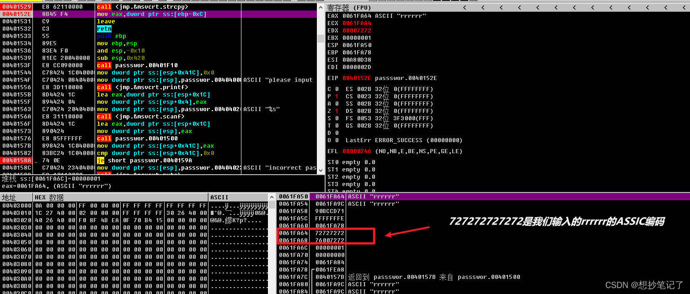
Task: Click the EBX register value 00000001
Action: click(357, 38)
